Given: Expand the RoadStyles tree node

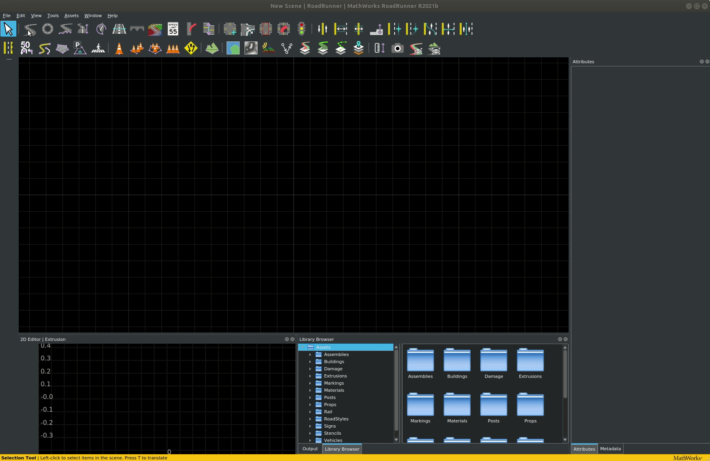Looking at the screenshot, I should (x=310, y=419).
